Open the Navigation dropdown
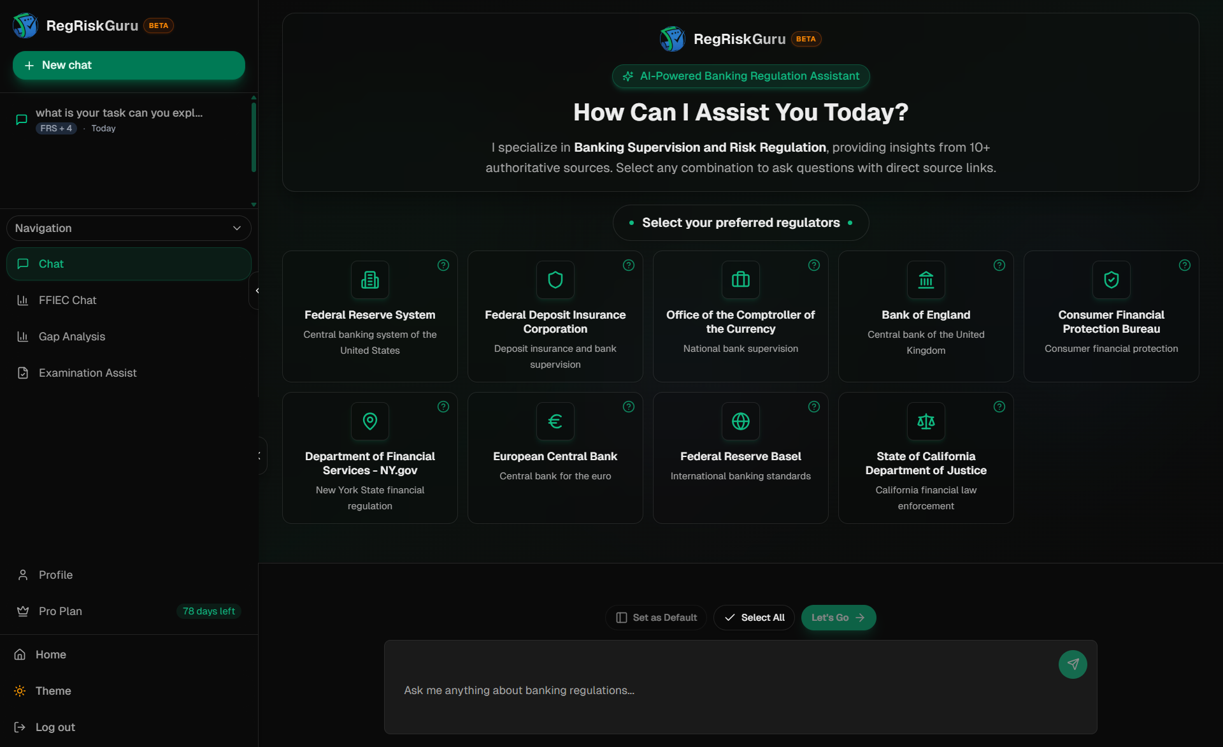The width and height of the screenshot is (1223, 747). 128,228
